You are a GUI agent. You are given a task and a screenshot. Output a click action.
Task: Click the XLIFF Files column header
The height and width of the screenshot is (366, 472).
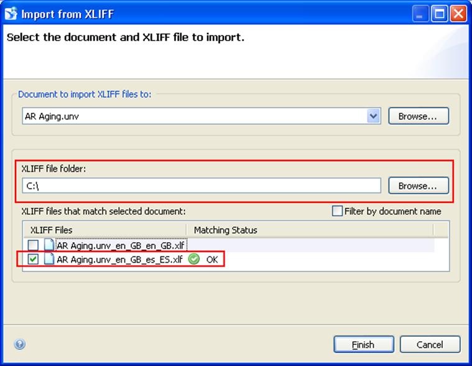pos(104,230)
